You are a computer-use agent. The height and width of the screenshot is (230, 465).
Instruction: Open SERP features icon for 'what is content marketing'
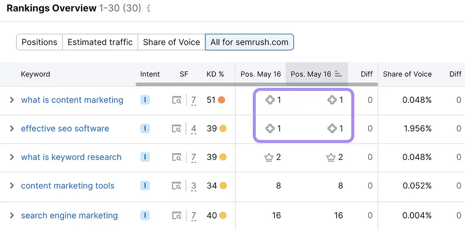tap(177, 101)
